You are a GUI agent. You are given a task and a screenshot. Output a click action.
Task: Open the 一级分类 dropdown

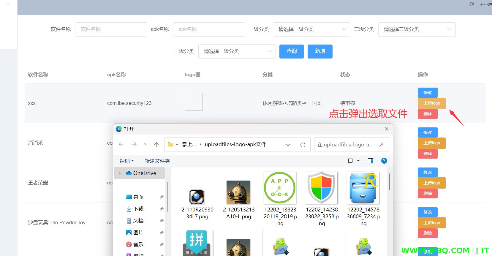click(x=311, y=29)
